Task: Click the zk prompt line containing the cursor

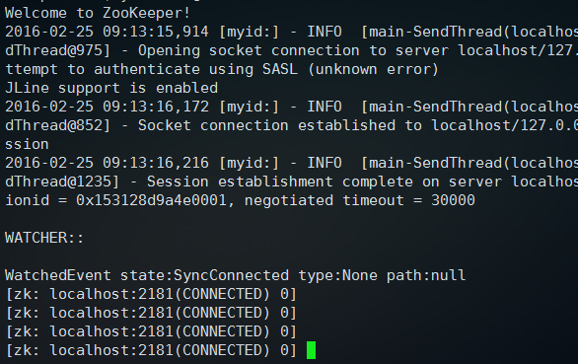Action: [x=161, y=350]
